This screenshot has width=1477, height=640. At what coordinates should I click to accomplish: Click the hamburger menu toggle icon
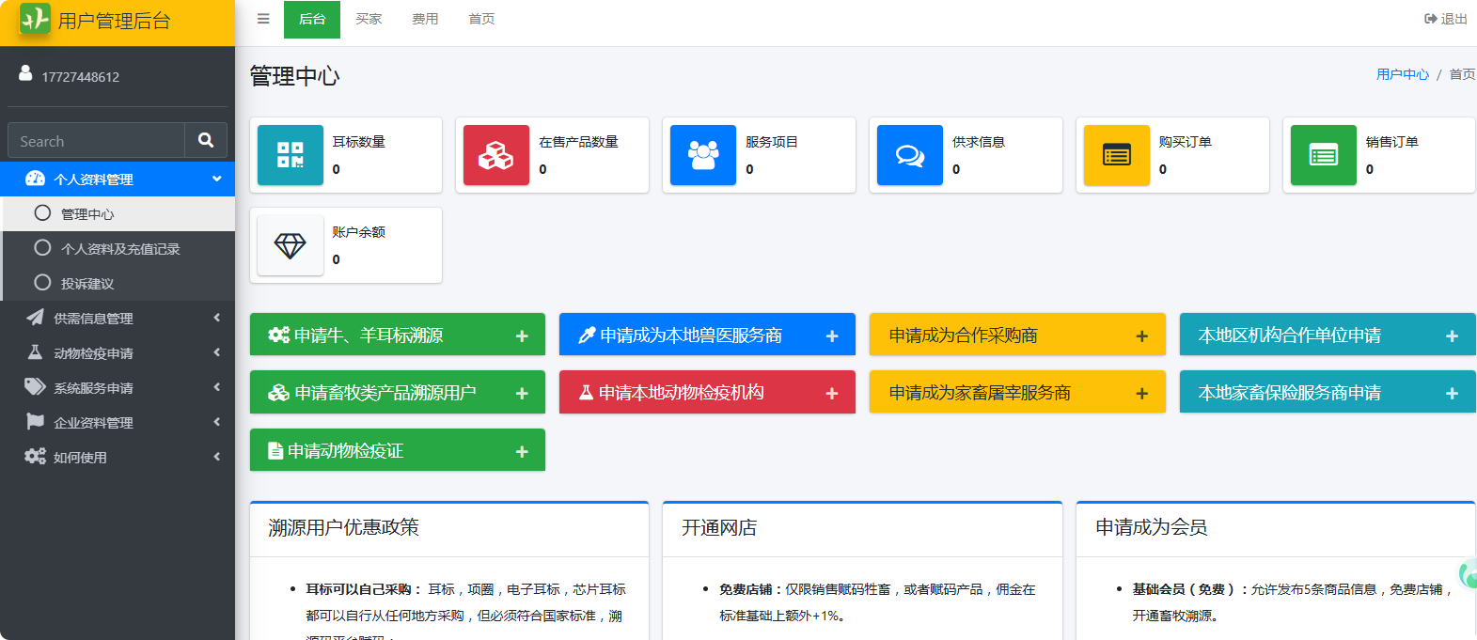coord(263,19)
